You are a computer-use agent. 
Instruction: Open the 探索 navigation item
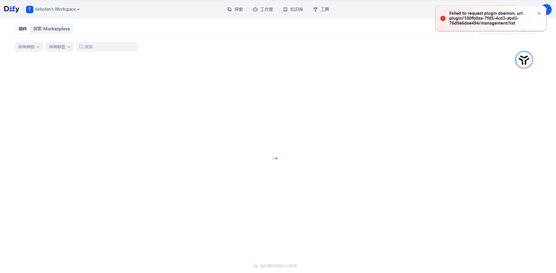pyautogui.click(x=235, y=10)
